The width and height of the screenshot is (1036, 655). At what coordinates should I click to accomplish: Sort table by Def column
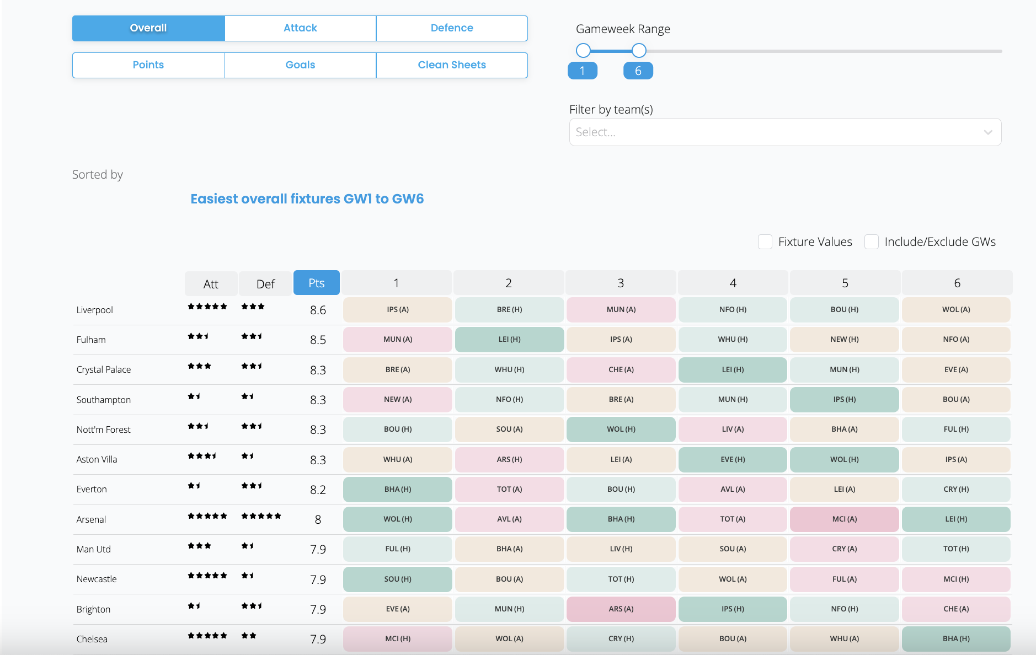pos(265,283)
